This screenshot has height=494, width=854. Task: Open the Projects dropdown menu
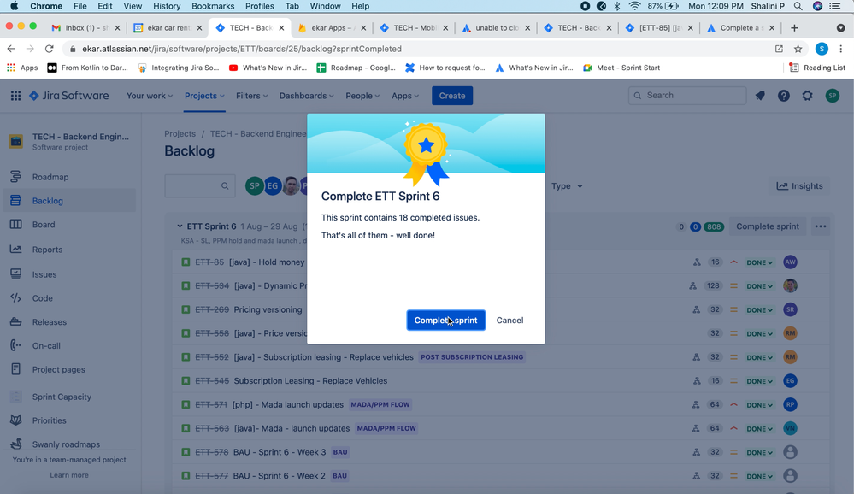pyautogui.click(x=204, y=96)
